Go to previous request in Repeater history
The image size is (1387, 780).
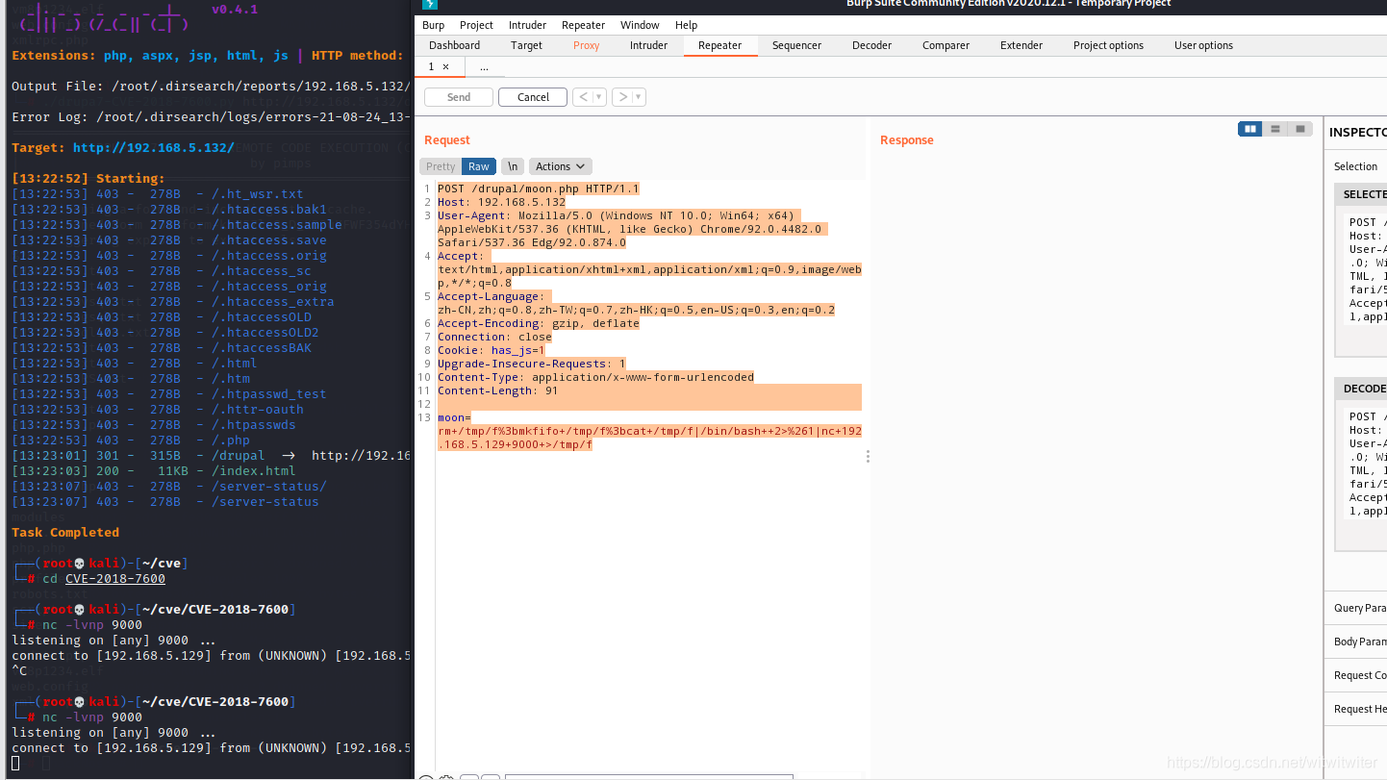point(582,97)
